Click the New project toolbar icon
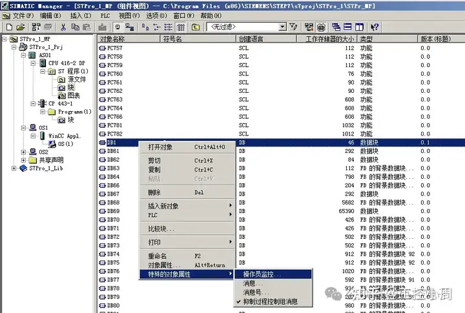Image resolution: width=465 pixels, height=313 pixels. [9, 27]
